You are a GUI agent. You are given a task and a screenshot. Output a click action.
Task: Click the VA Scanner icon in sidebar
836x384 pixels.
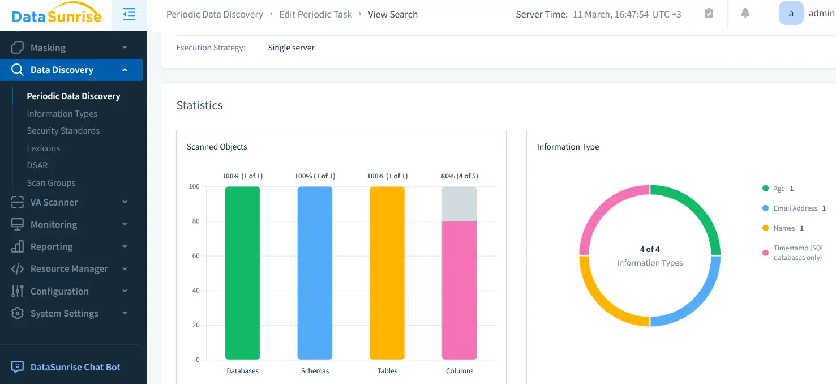tap(18, 202)
